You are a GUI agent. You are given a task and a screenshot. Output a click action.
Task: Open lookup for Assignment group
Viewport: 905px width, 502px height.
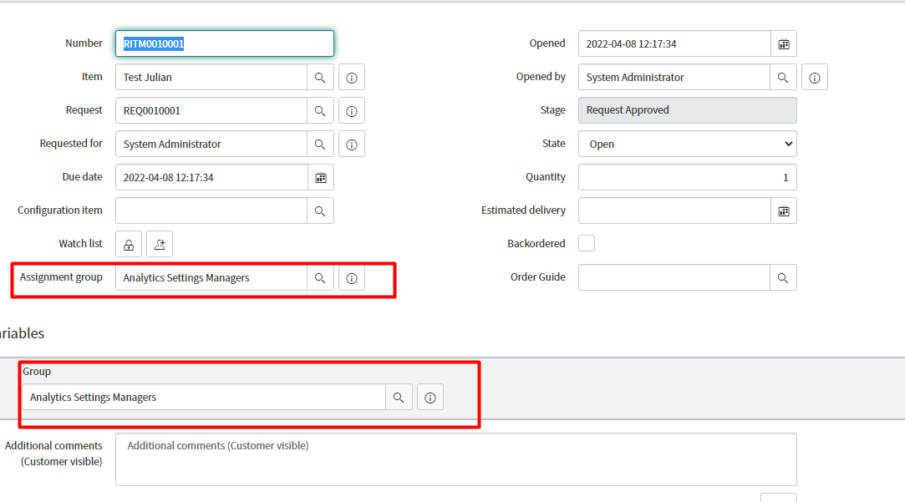point(320,278)
